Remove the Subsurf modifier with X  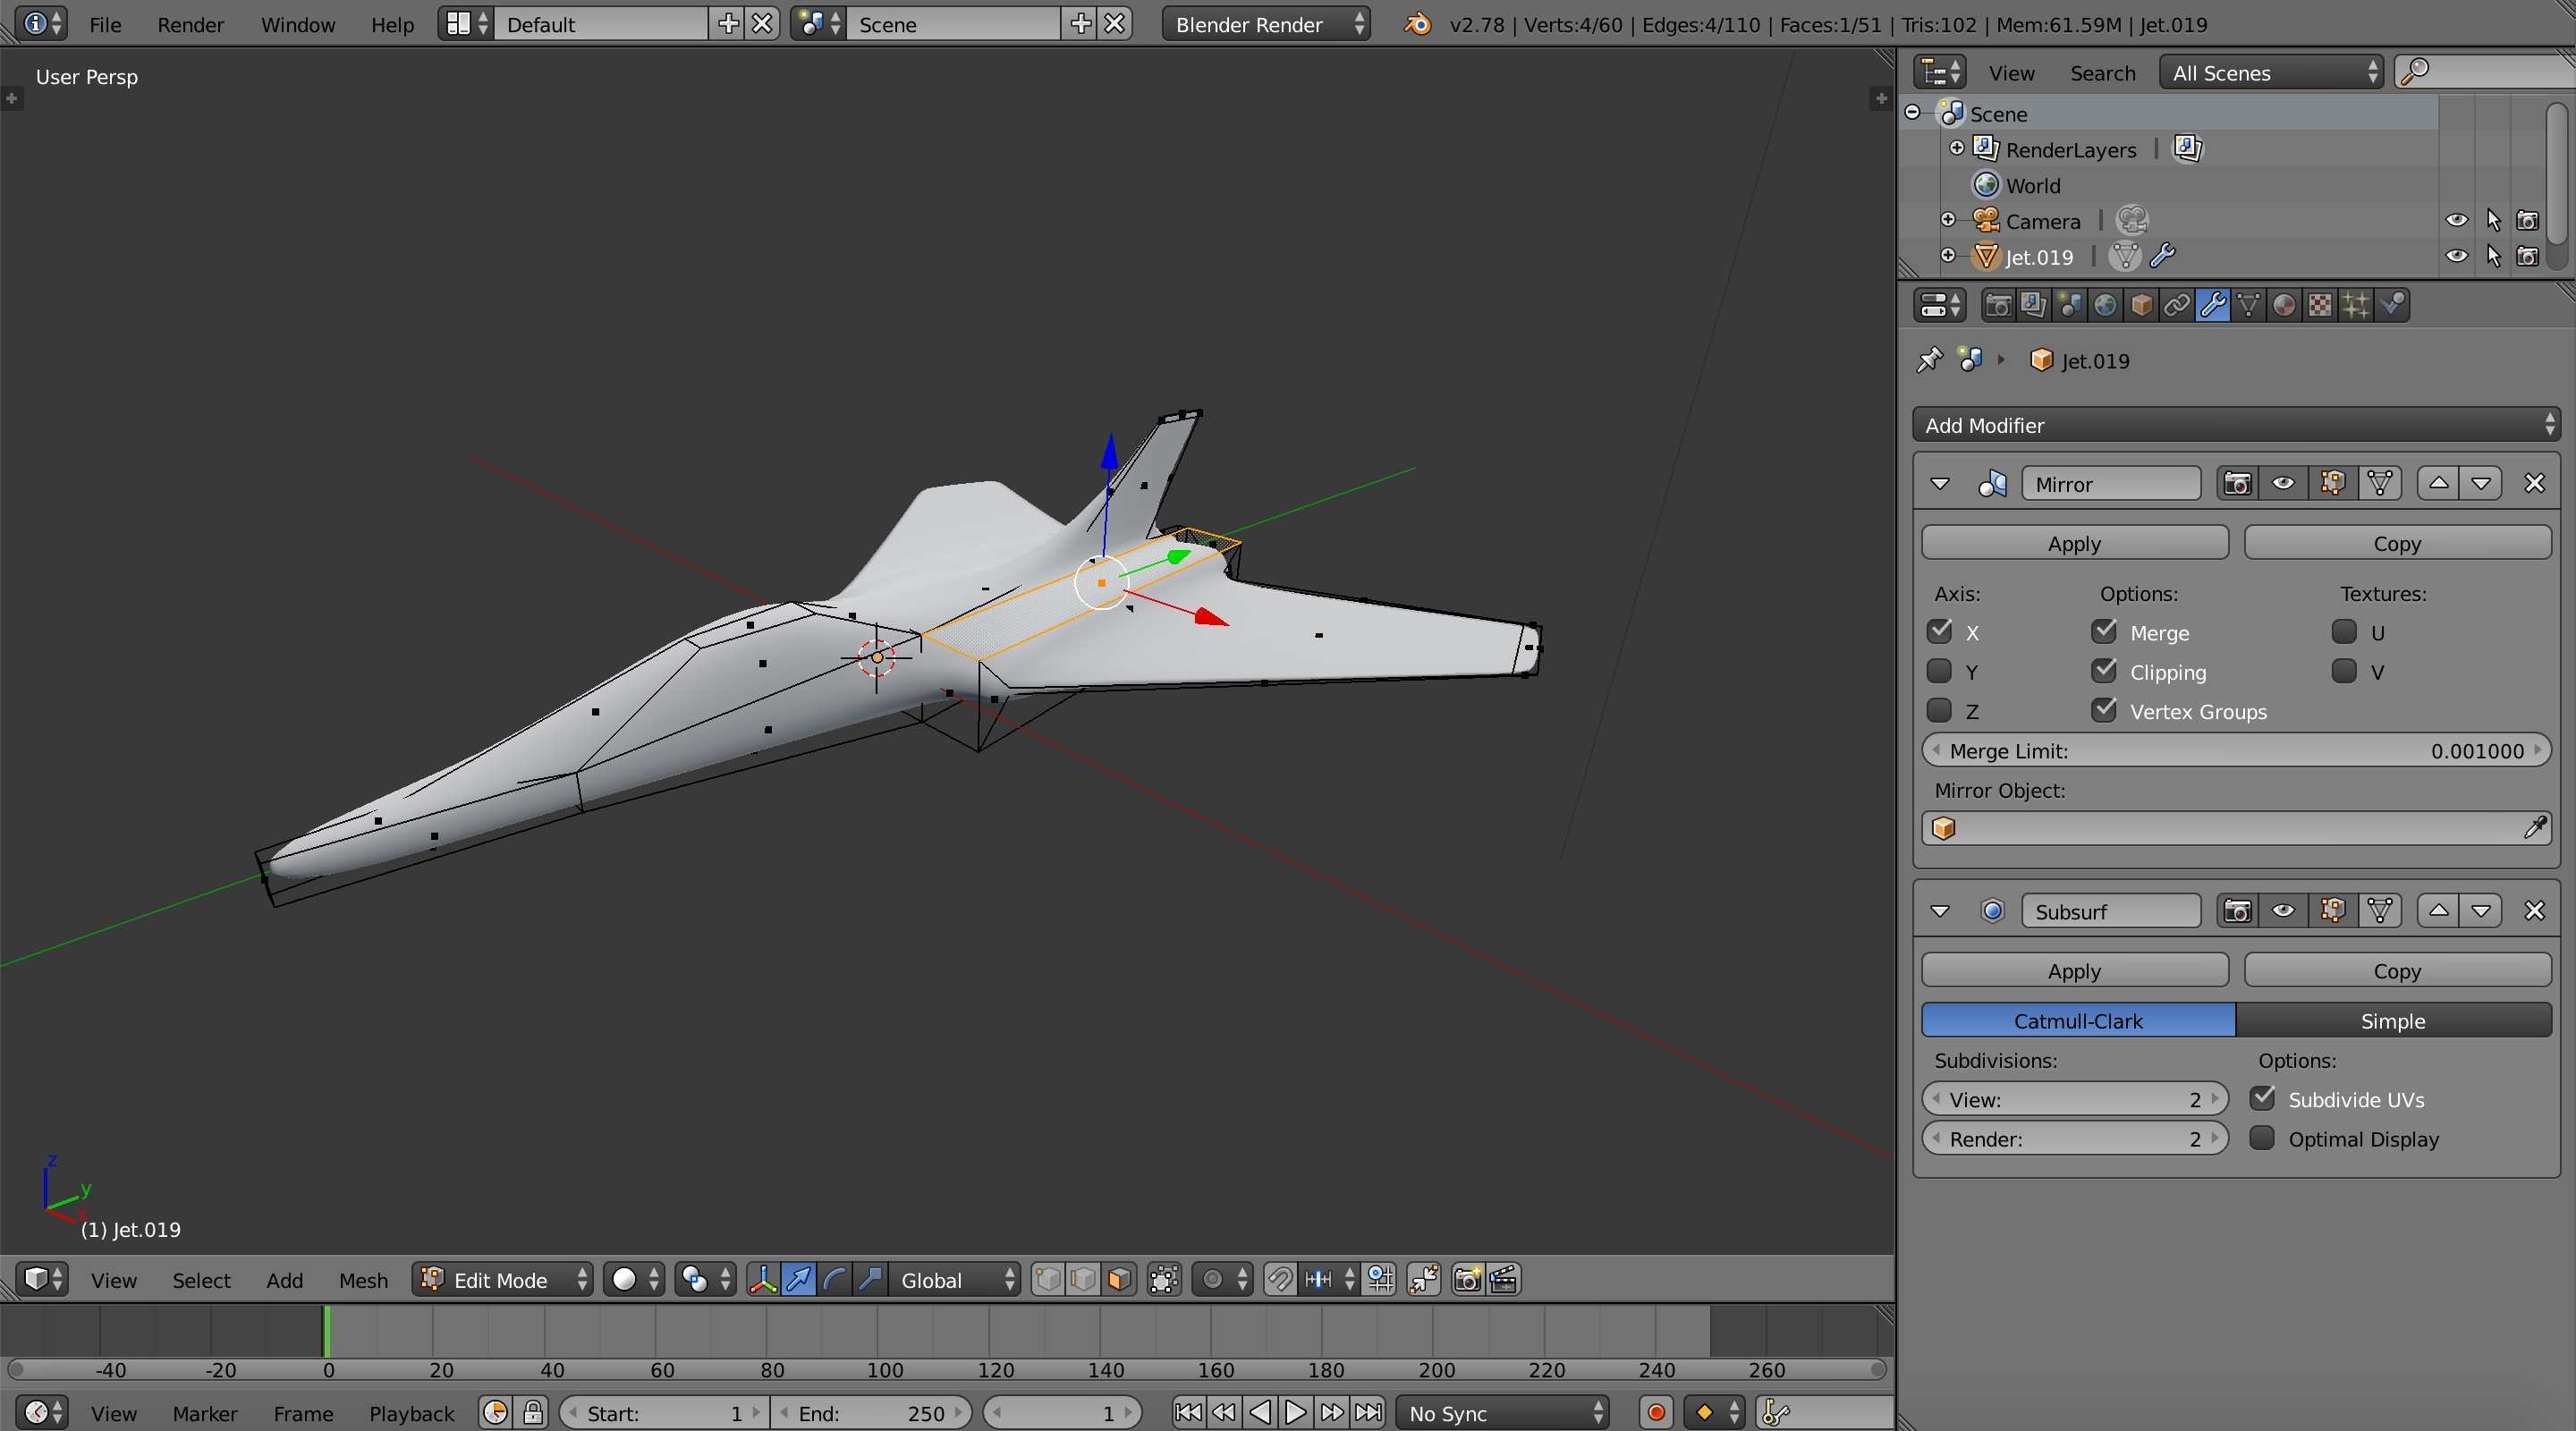(2533, 911)
